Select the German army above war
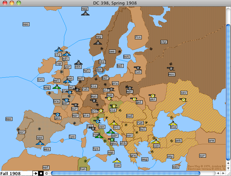Viewport: 231px width, 176px height. coord(130,88)
